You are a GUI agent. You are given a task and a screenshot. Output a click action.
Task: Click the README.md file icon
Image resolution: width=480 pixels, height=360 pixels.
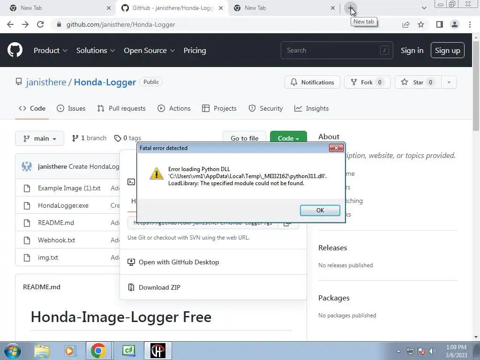pyautogui.click(x=27, y=223)
